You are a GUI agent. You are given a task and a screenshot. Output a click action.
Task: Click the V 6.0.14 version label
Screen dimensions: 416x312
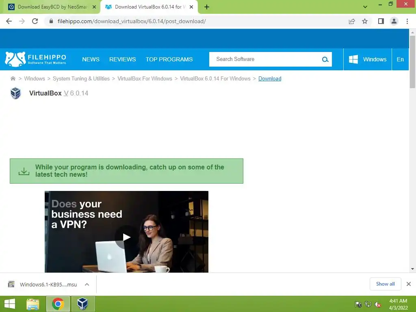pyautogui.click(x=76, y=93)
